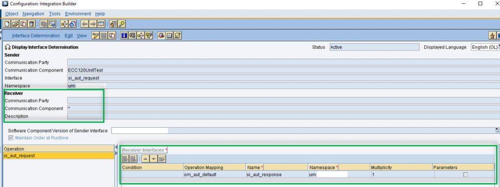
Task: Click the Receiver Description field
Action: [284, 116]
